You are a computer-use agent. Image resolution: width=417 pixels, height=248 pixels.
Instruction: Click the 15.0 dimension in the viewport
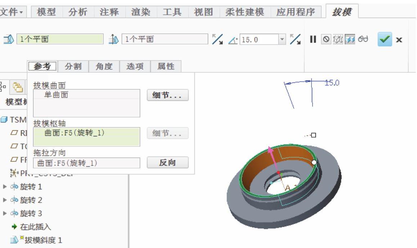332,83
